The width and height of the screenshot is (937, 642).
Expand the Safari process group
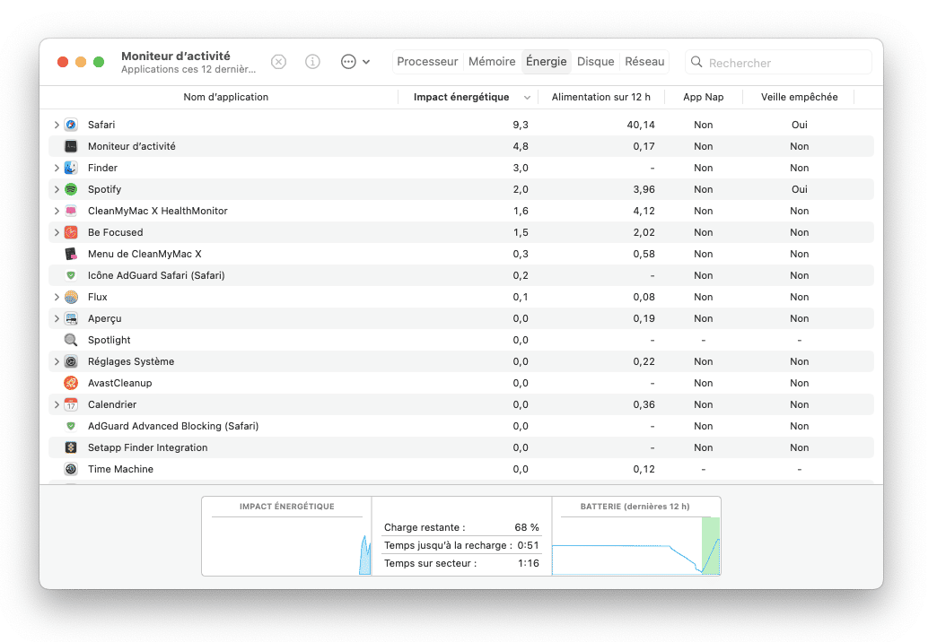[x=57, y=125]
